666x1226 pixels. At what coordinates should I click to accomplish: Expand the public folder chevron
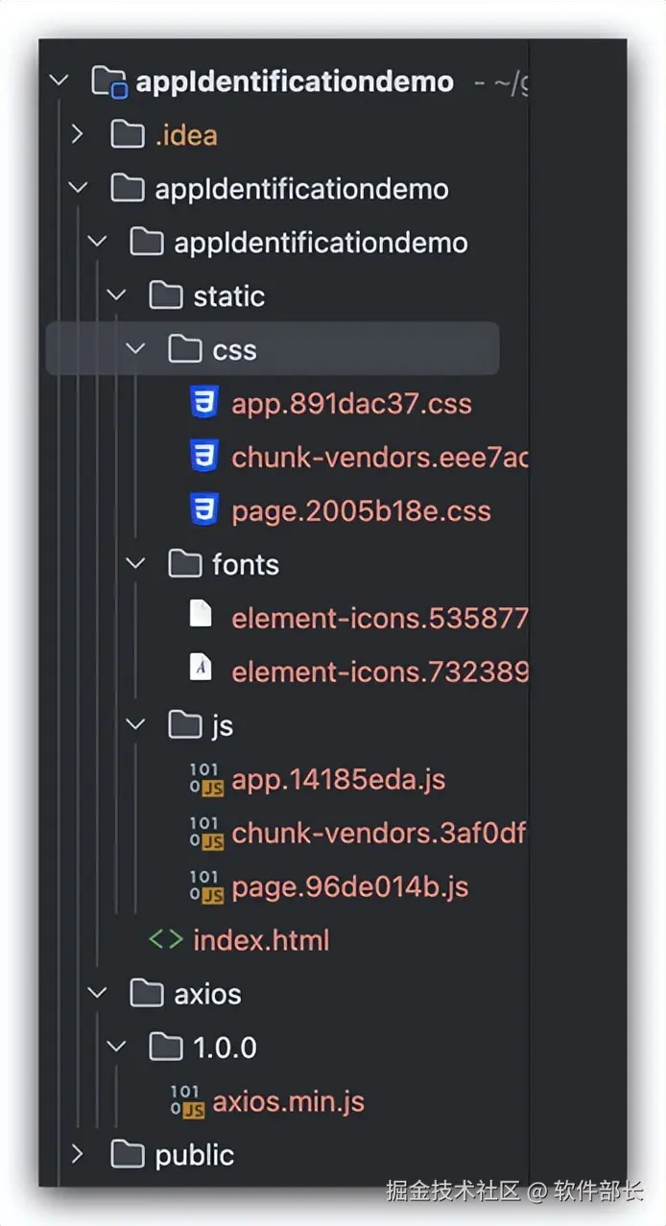point(78,1155)
